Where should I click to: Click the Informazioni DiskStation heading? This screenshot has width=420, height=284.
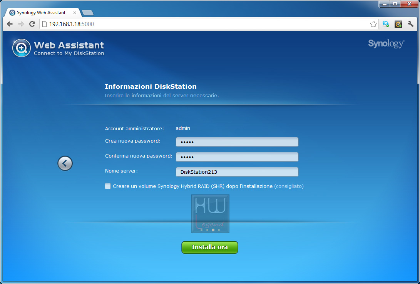tap(151, 86)
